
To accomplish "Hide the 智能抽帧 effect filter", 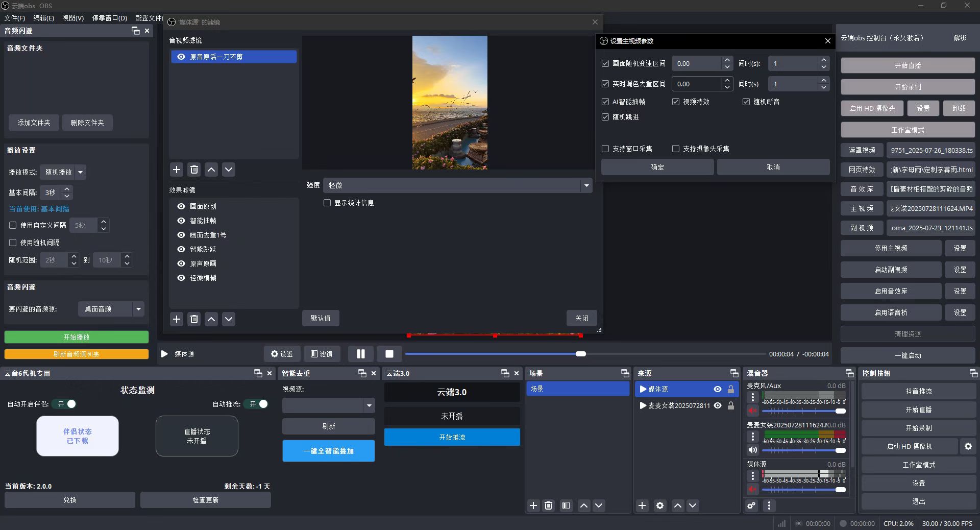I will pos(181,221).
